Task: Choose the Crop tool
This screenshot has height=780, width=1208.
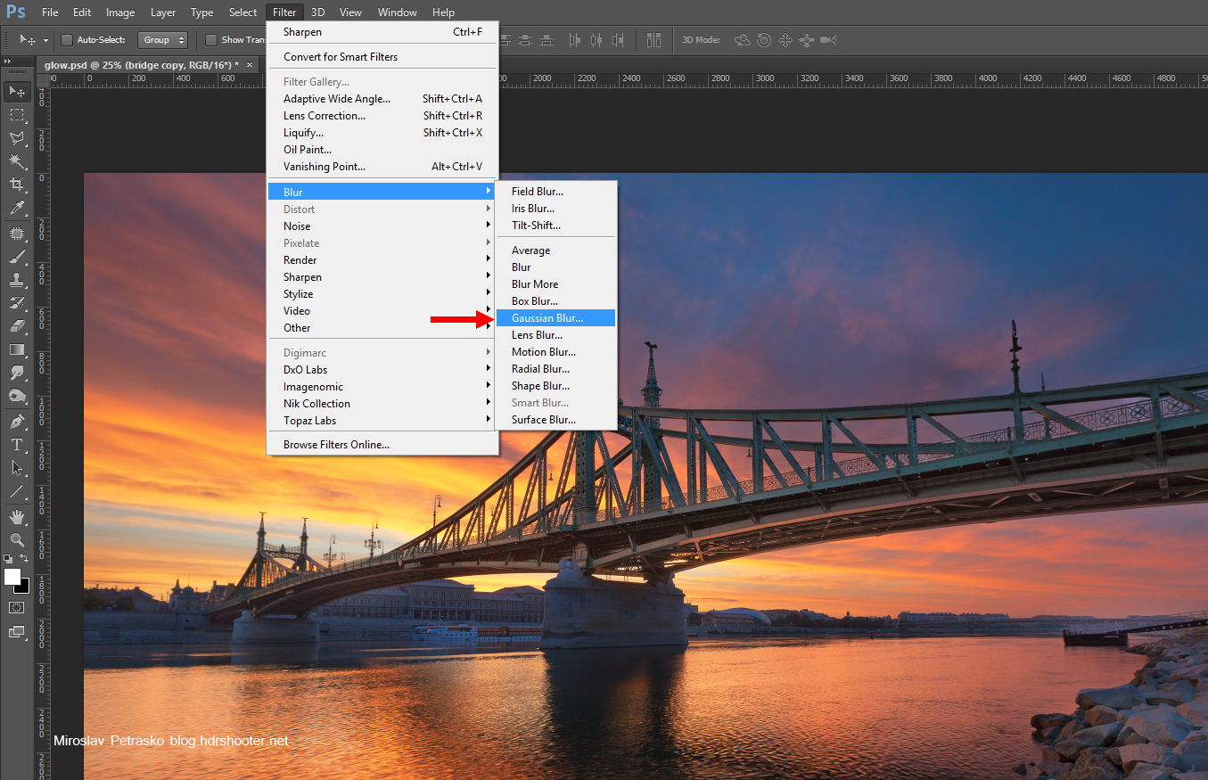Action: tap(17, 185)
